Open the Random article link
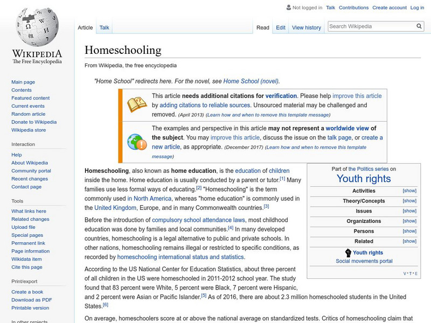The image size is (431, 323). [29, 114]
